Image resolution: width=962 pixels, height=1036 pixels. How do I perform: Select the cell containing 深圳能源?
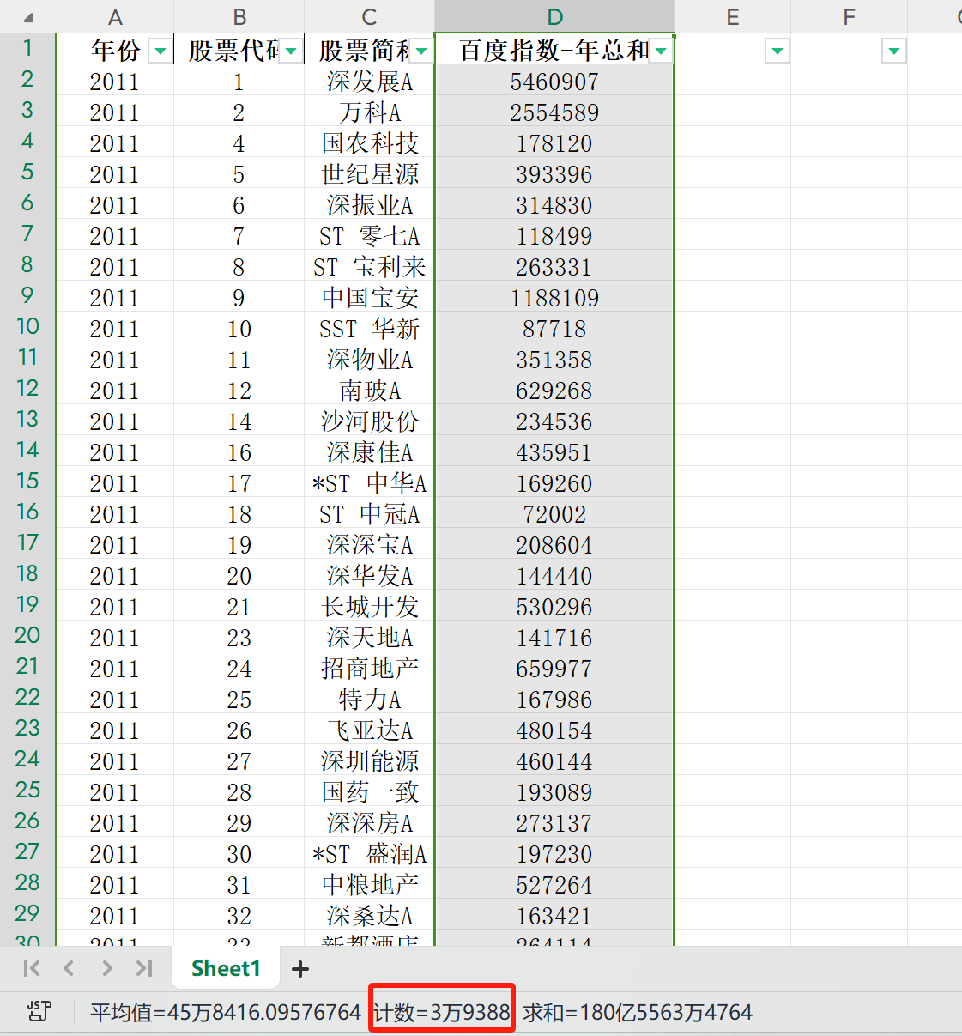pos(369,761)
